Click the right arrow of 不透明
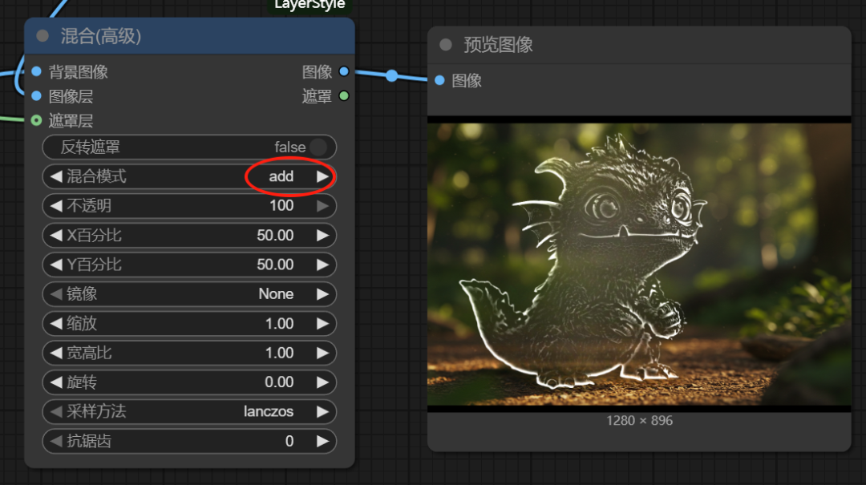The image size is (866, 485). pyautogui.click(x=322, y=206)
